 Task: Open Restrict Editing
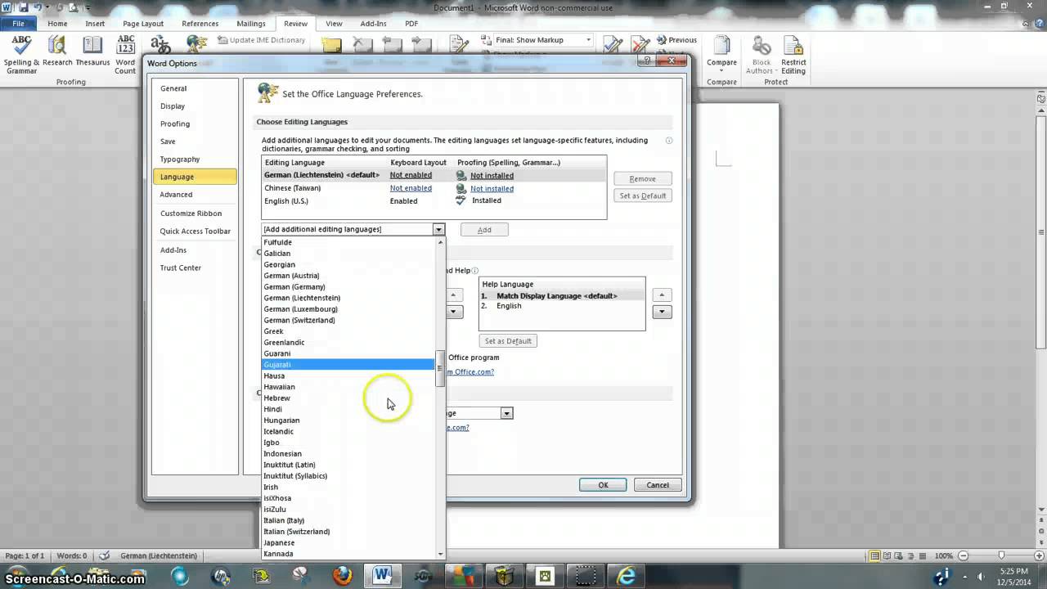click(x=793, y=55)
